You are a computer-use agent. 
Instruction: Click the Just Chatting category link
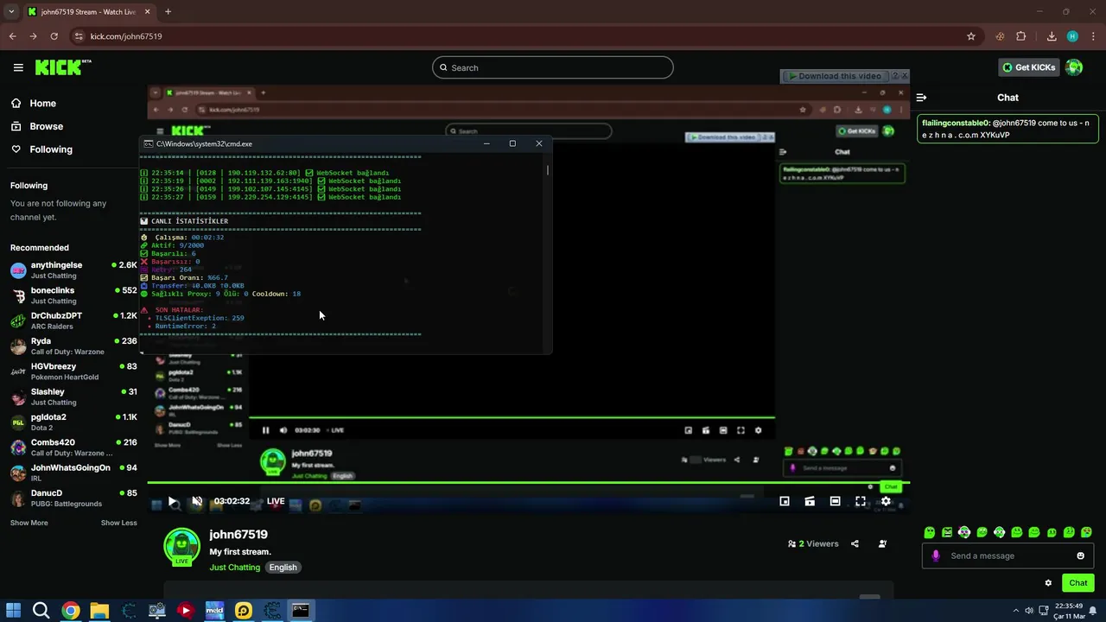[x=234, y=568]
